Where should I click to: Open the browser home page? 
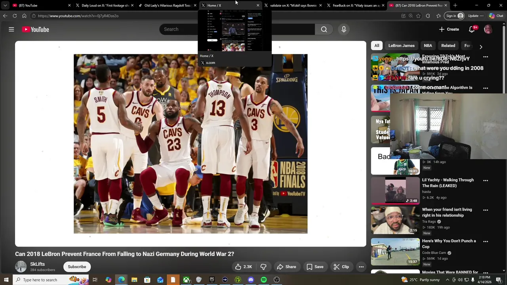coord(24,16)
